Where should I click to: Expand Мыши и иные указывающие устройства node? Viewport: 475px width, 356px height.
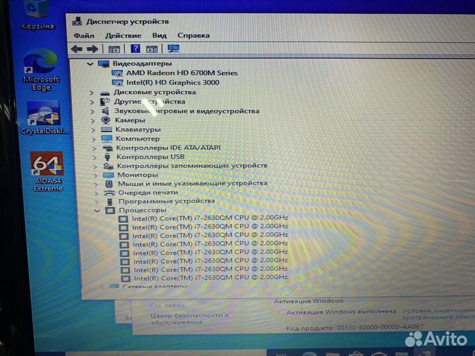pos(96,184)
